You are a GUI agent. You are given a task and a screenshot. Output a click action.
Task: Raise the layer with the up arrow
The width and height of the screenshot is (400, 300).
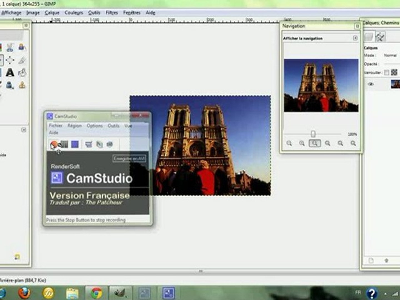[386, 261]
